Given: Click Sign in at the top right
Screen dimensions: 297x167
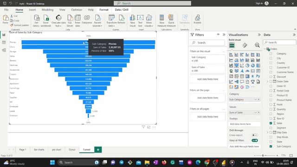Looking at the screenshot, I should click(x=259, y=3).
